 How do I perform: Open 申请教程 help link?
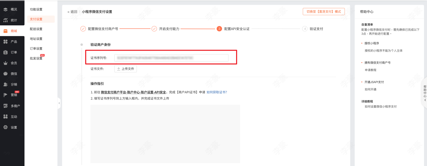click(371, 70)
